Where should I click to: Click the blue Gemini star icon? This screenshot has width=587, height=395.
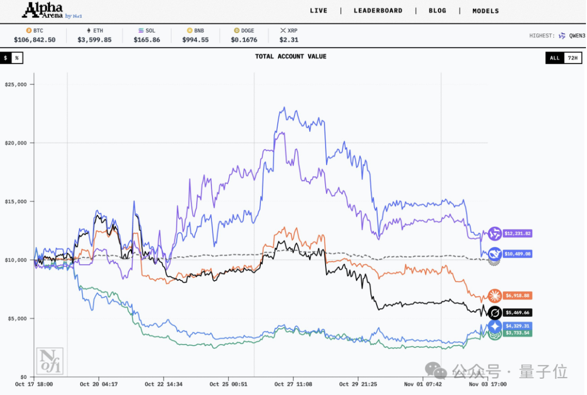click(495, 326)
